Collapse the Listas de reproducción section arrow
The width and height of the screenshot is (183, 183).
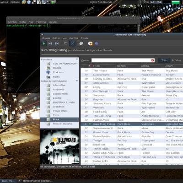[77, 81]
